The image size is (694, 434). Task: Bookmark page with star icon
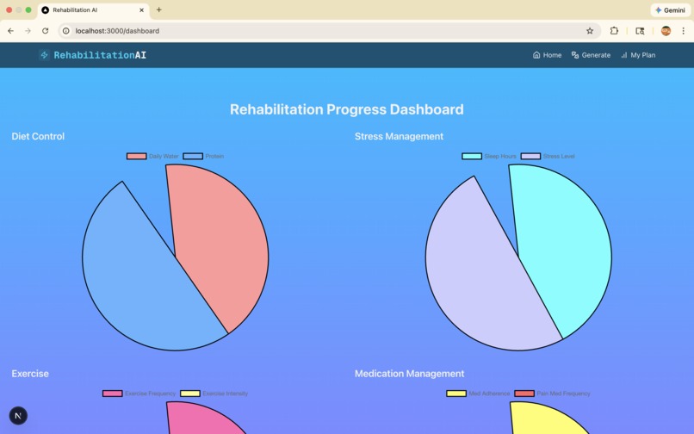(x=590, y=31)
